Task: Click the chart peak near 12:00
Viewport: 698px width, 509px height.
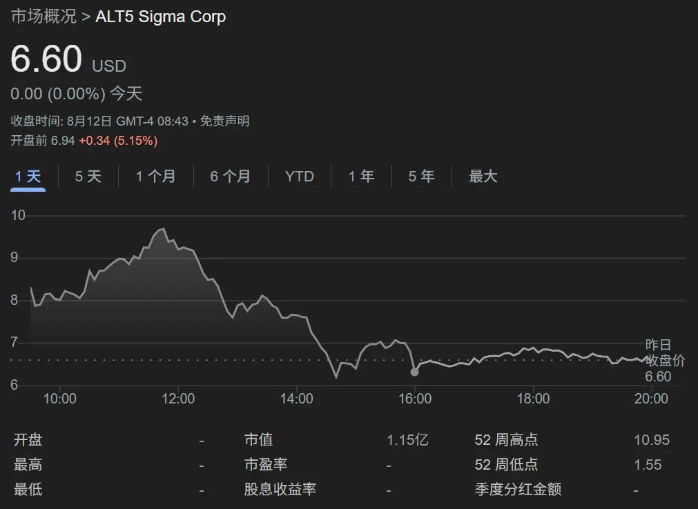Action: click(x=162, y=230)
